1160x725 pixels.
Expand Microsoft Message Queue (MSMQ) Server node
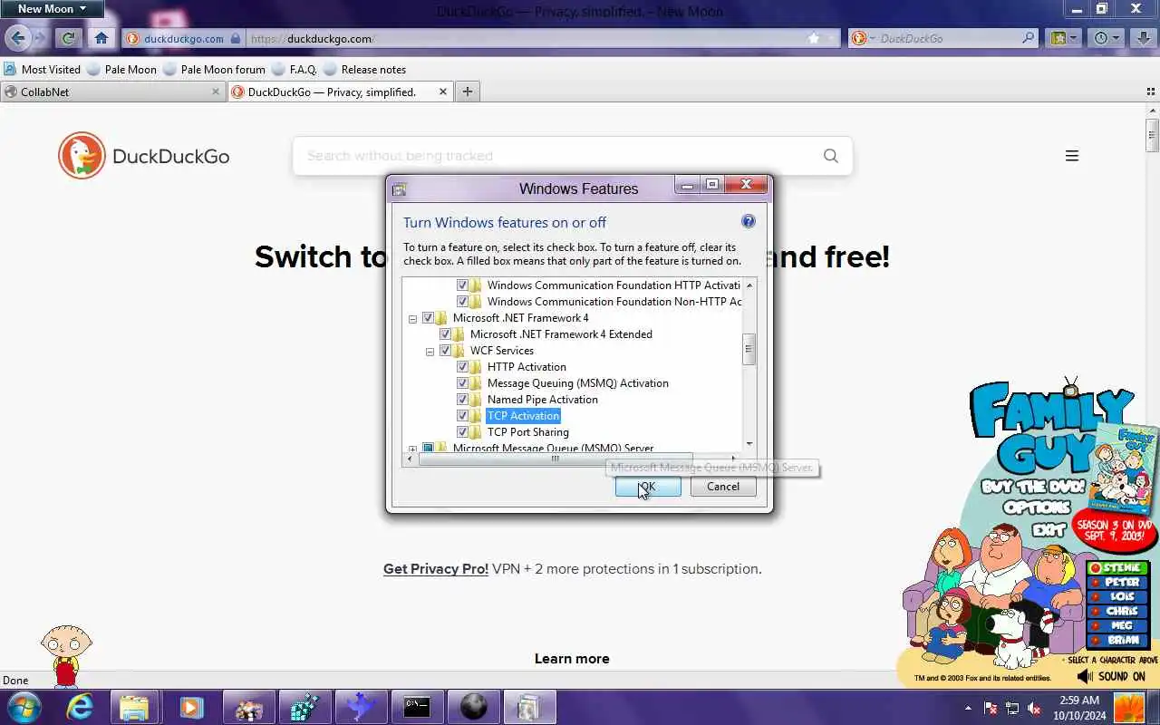point(412,449)
